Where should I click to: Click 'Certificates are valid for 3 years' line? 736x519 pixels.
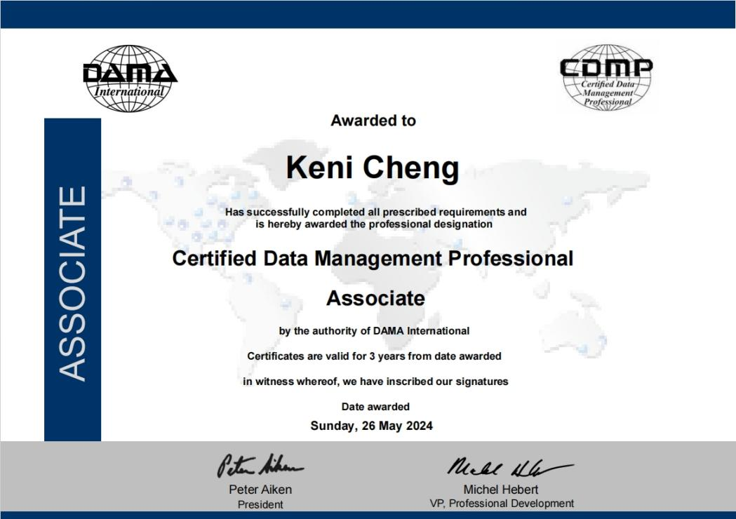[x=374, y=356]
